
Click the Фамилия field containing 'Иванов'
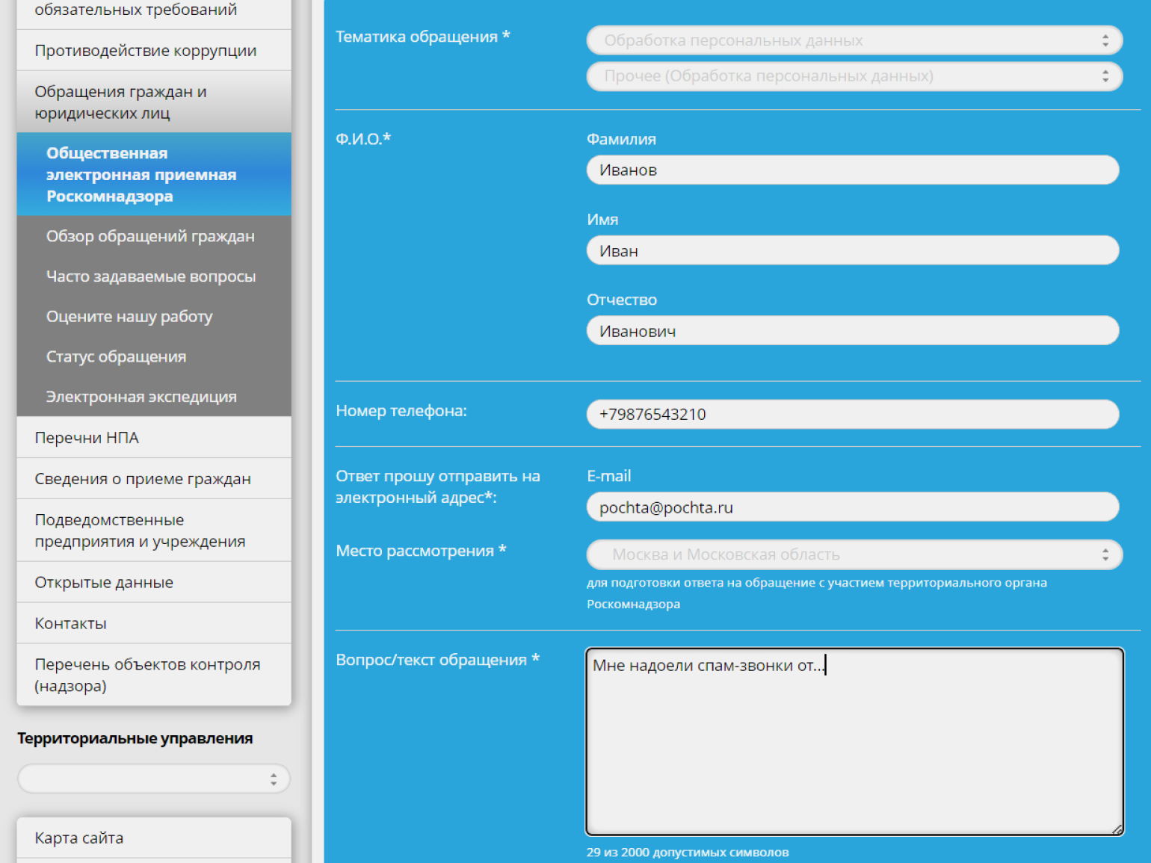pos(852,170)
